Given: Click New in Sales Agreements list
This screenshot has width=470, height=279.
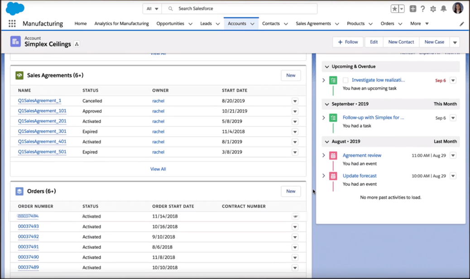Looking at the screenshot, I should pyautogui.click(x=291, y=76).
